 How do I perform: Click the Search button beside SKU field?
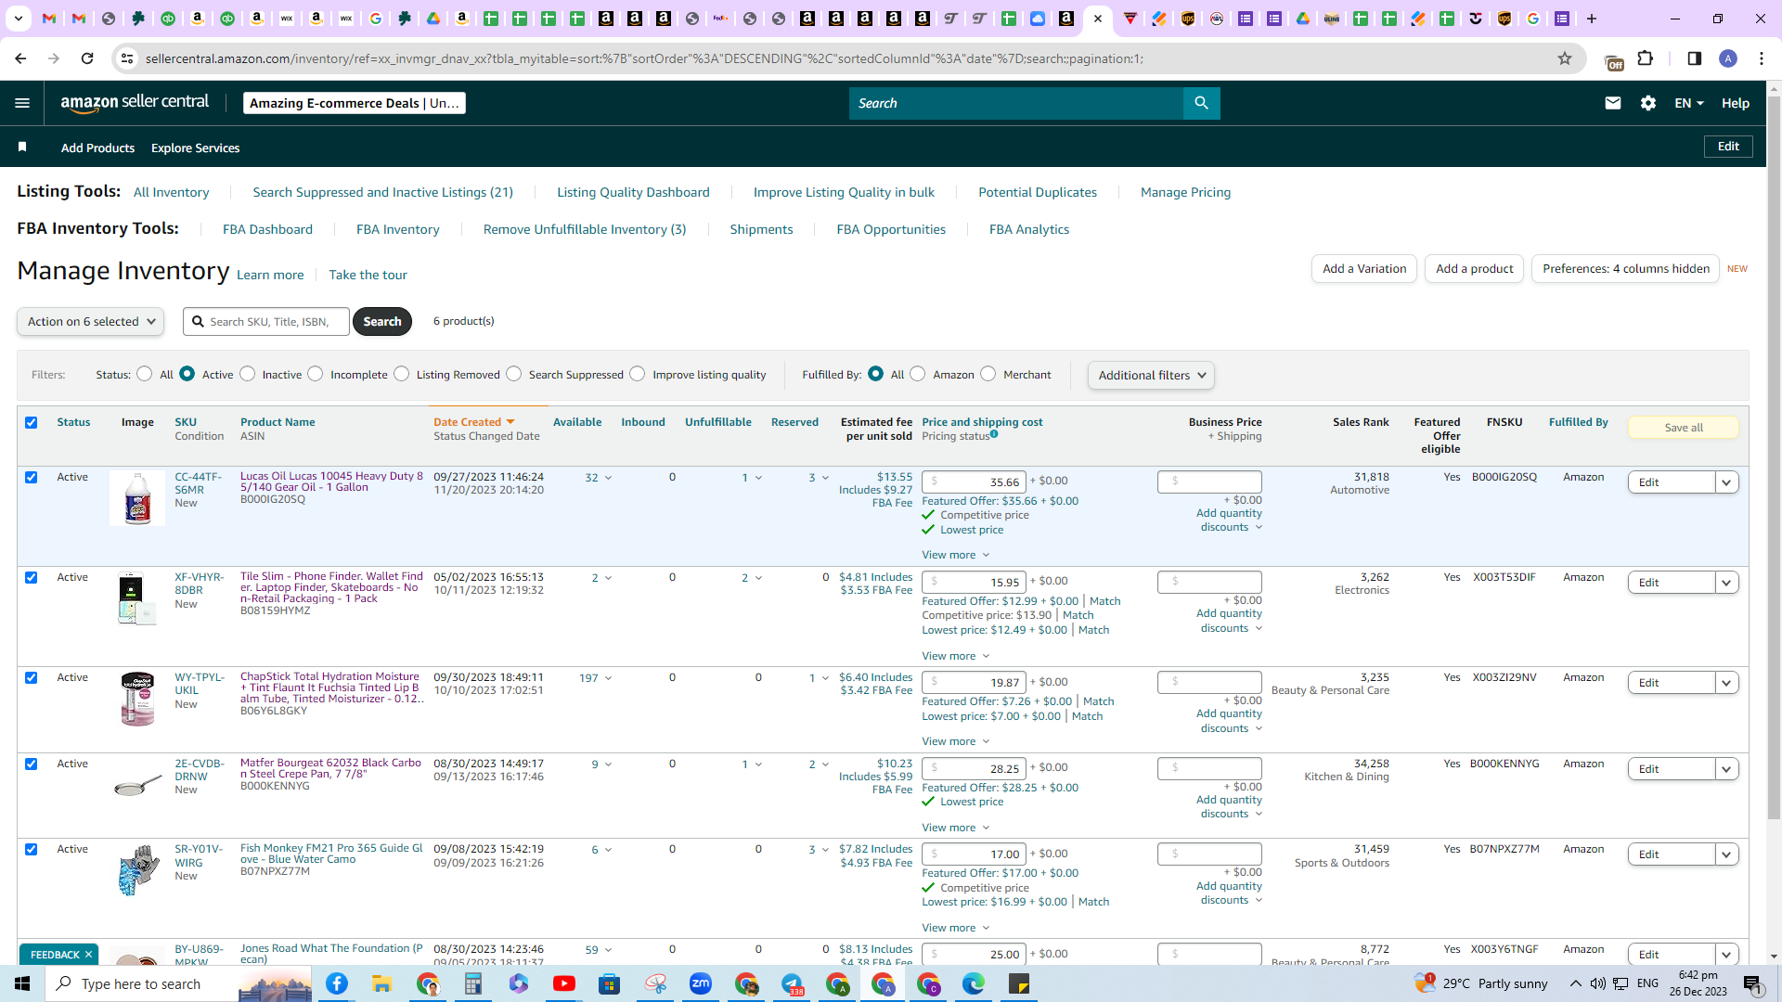coord(382,322)
